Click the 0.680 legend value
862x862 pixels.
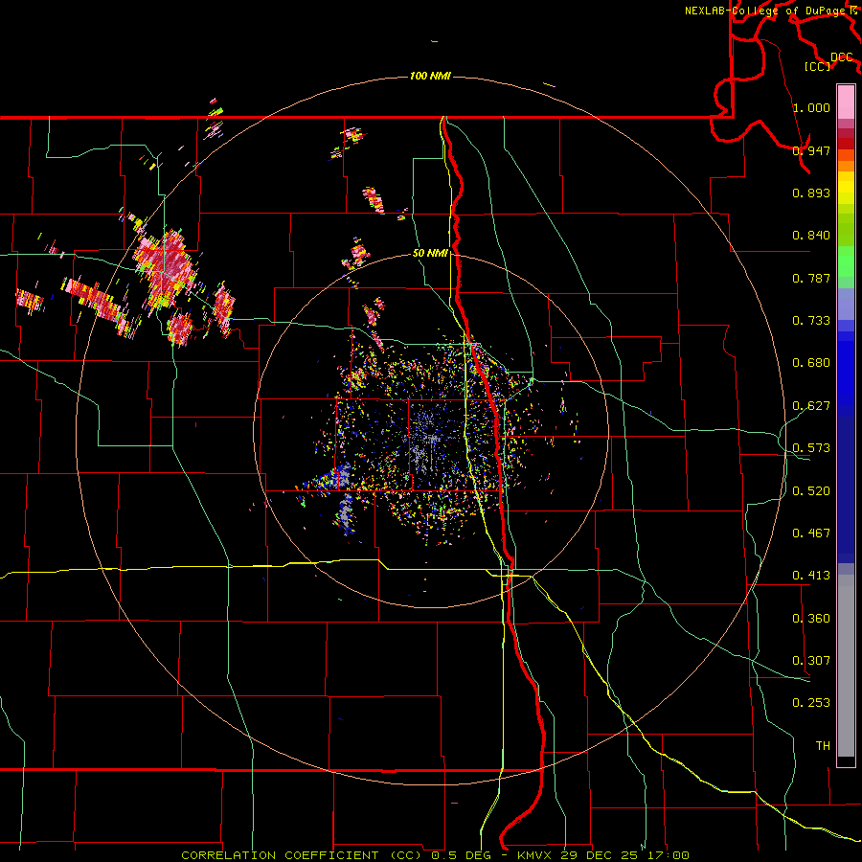[811, 363]
